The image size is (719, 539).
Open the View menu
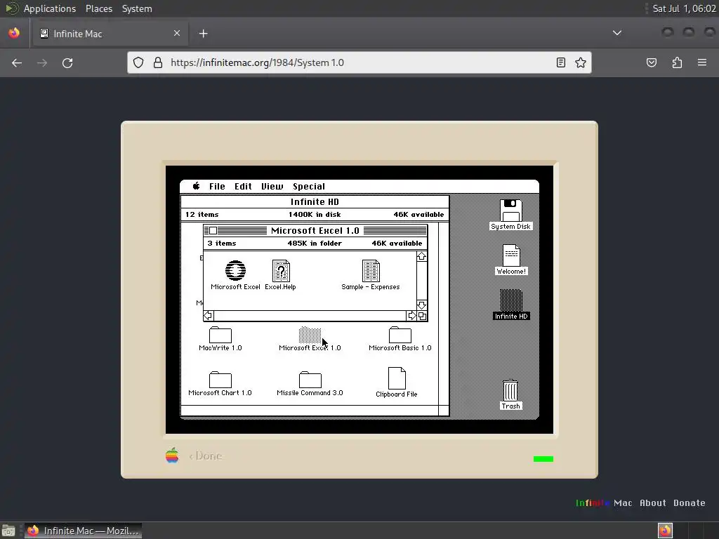click(x=272, y=187)
